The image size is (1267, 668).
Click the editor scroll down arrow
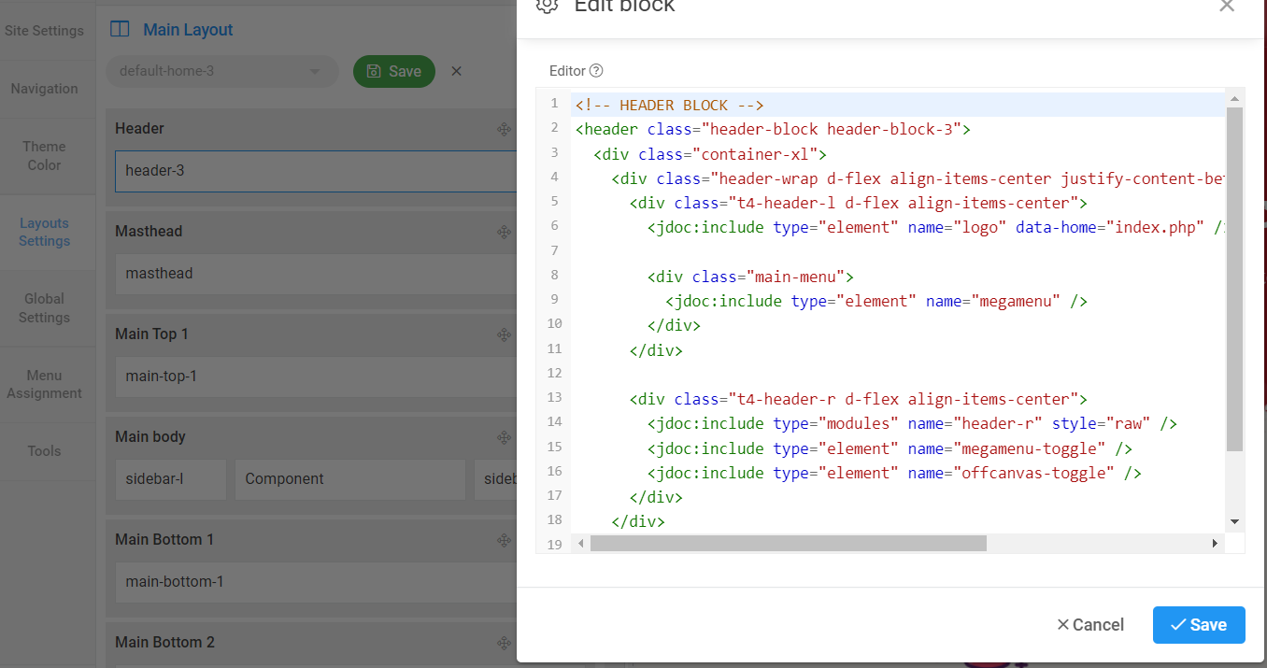(x=1234, y=521)
